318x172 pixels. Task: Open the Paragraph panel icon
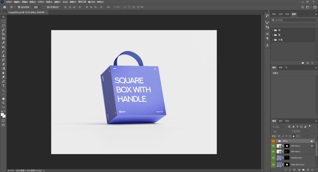267,38
